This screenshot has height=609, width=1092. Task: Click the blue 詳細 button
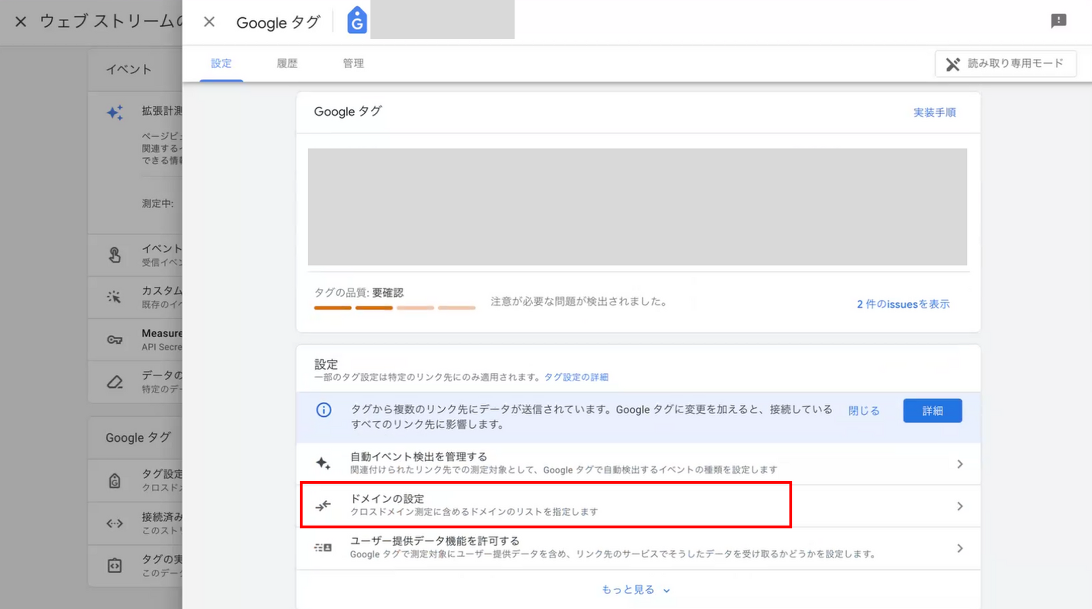932,411
